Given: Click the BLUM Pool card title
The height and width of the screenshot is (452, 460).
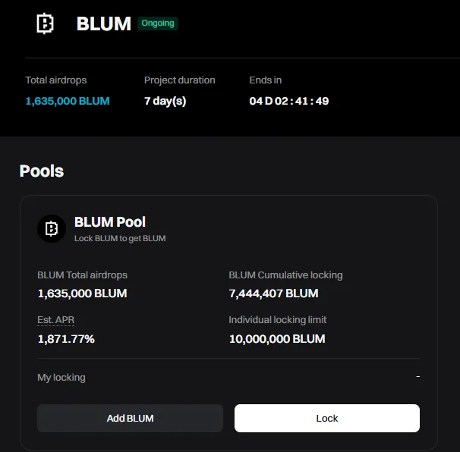Looking at the screenshot, I should click(110, 222).
